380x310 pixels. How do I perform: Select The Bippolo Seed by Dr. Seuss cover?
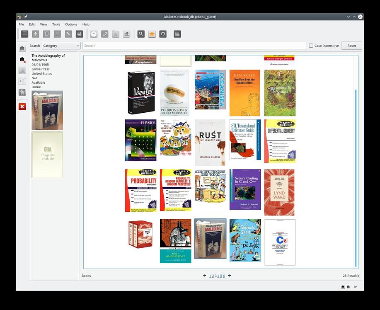tap(245, 240)
